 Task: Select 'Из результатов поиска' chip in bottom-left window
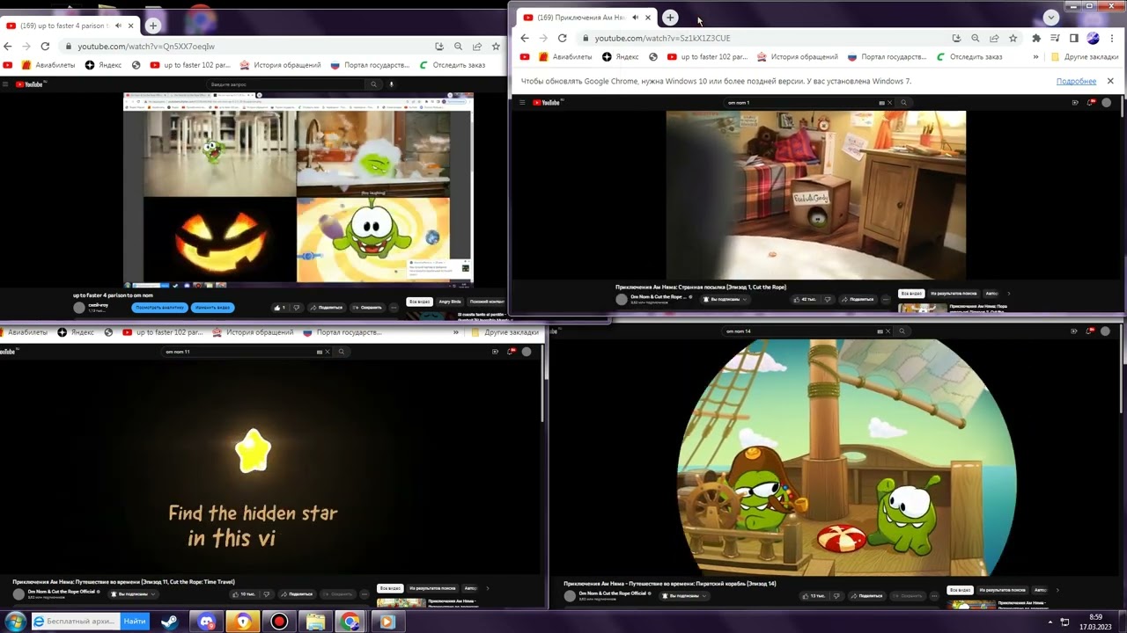click(x=432, y=588)
